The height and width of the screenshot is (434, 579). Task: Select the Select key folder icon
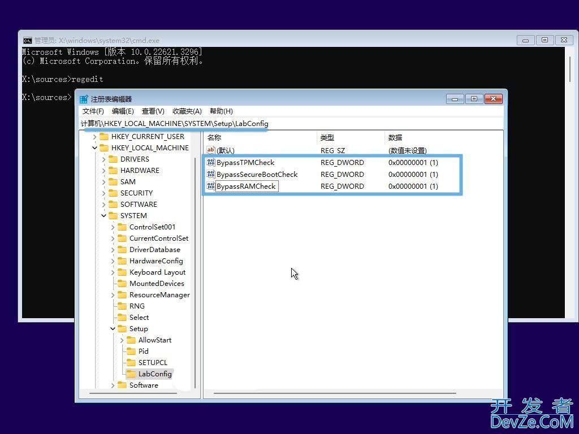(122, 318)
